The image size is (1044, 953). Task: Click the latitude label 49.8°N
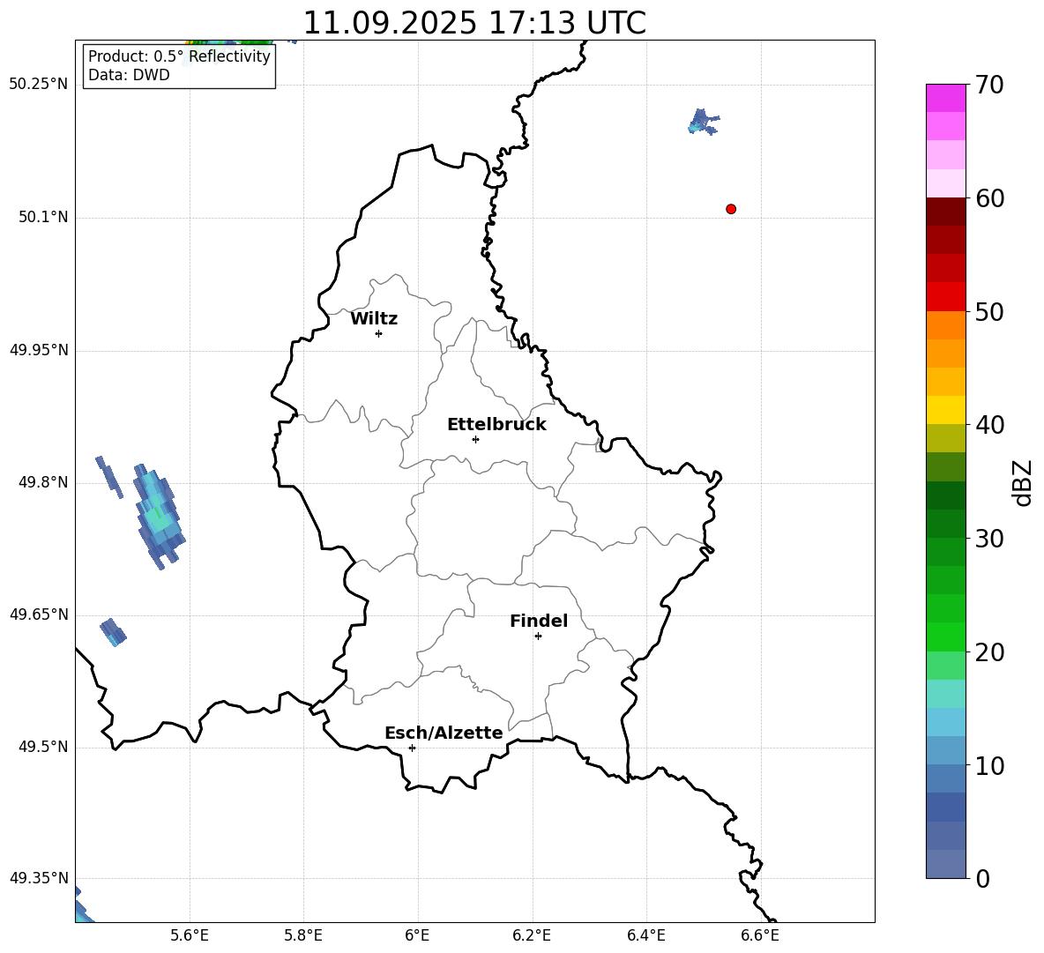43,482
